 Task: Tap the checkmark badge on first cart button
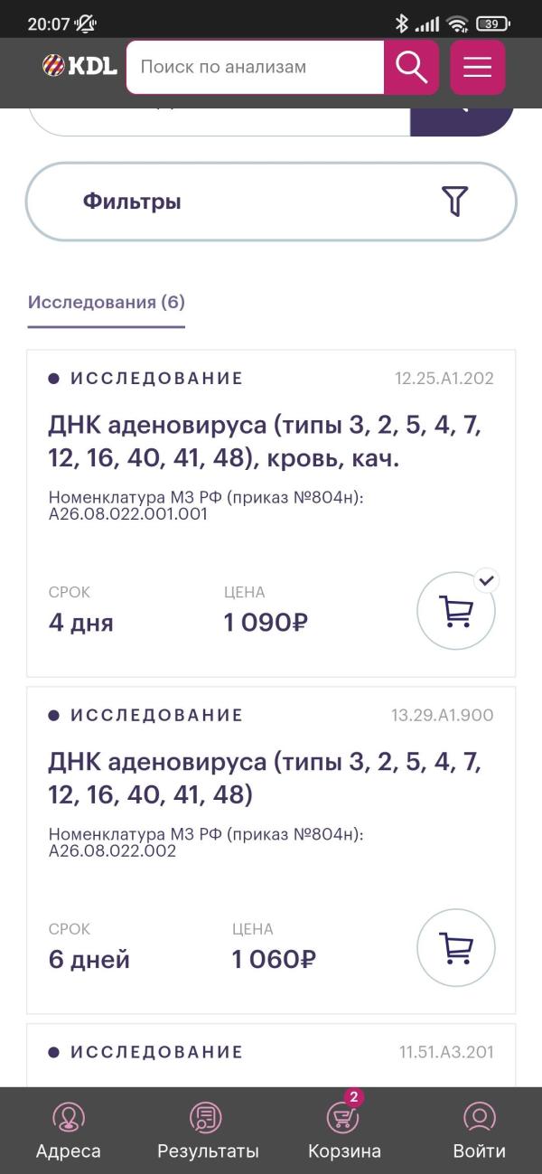point(487,579)
